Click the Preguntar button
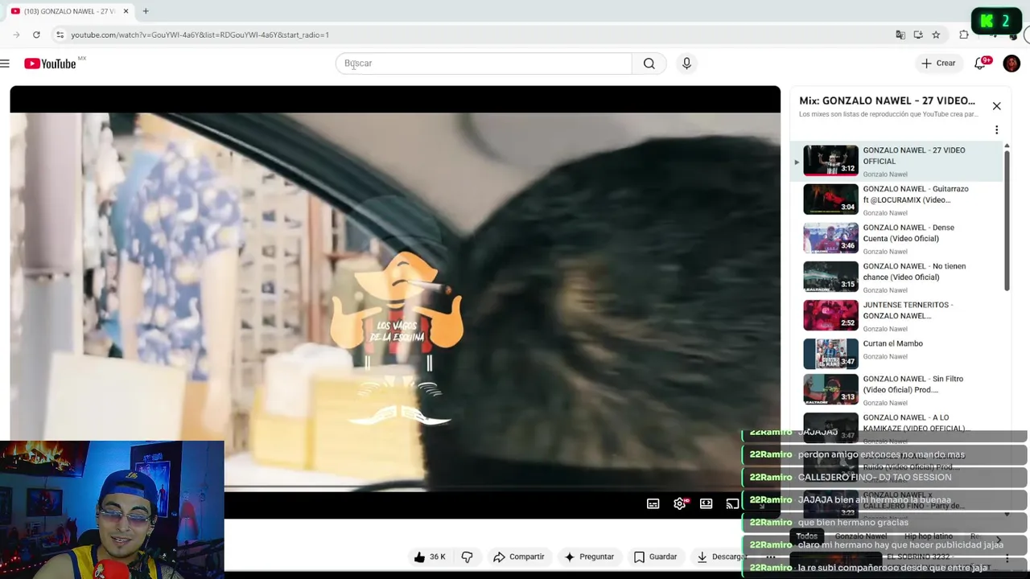The image size is (1030, 579). tap(590, 556)
